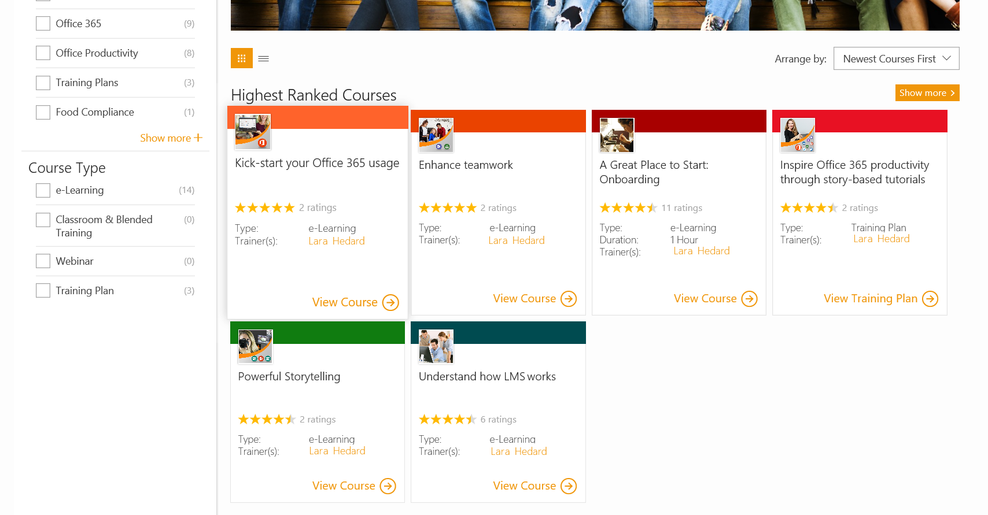Click star rating of Inspire Office 365 productivity
Screen dimensions: 988x515
(809, 208)
